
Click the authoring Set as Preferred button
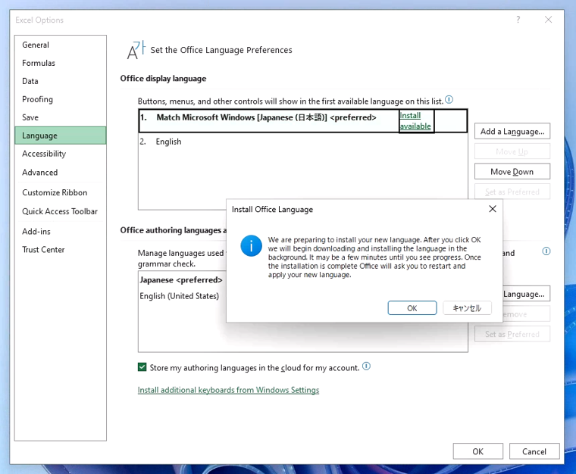pyautogui.click(x=512, y=334)
